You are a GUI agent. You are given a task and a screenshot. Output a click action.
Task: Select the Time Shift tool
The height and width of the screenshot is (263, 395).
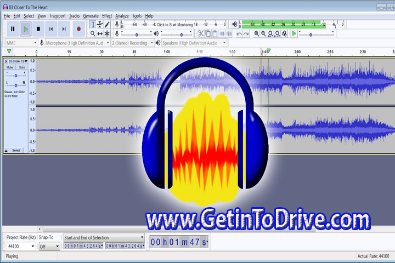pyautogui.click(x=100, y=33)
